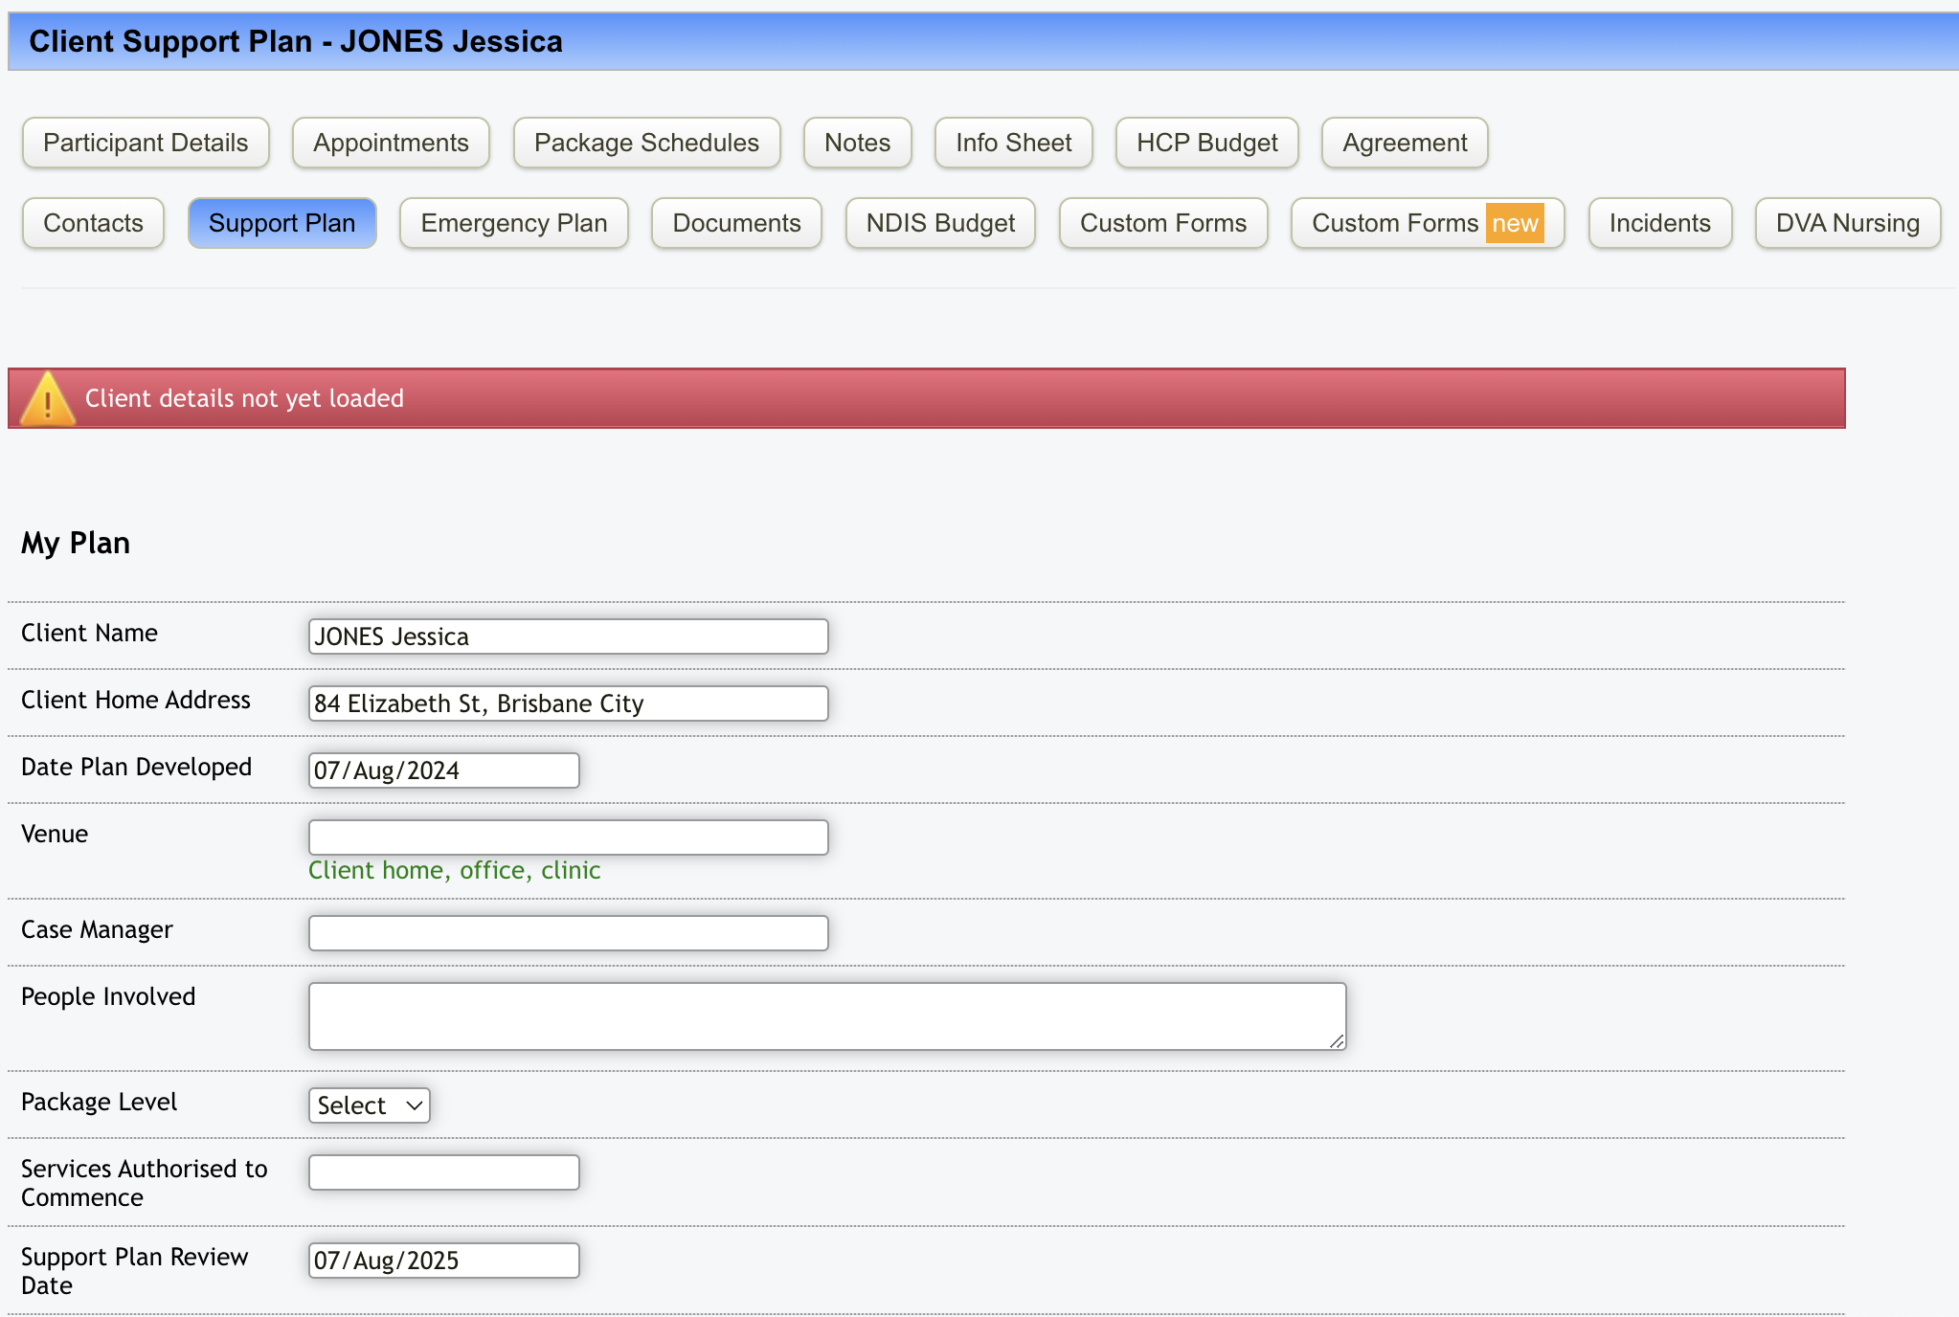
Task: Open the Incidents tab
Action: click(x=1659, y=223)
